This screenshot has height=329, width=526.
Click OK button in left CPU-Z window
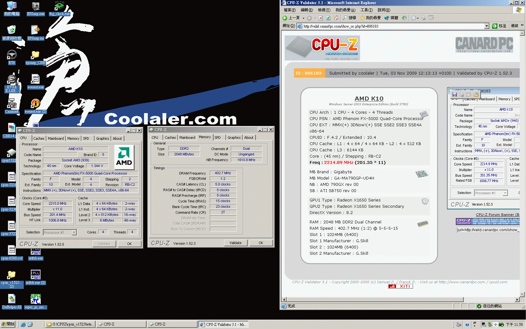(x=129, y=244)
